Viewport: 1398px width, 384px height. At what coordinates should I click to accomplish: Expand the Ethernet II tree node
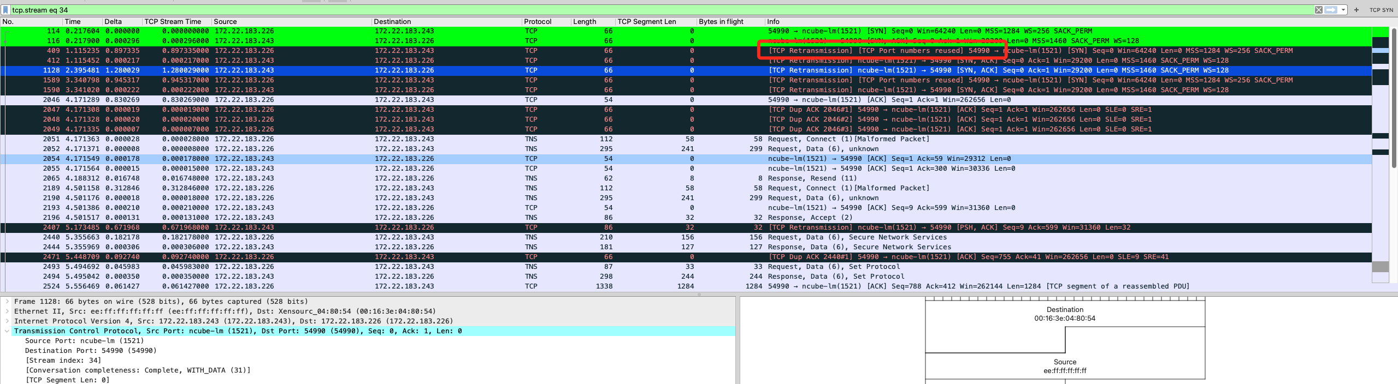7,311
